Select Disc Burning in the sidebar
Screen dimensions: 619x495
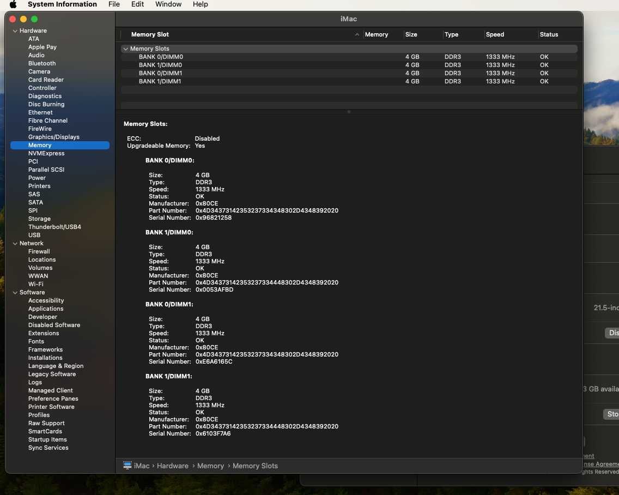tap(46, 104)
